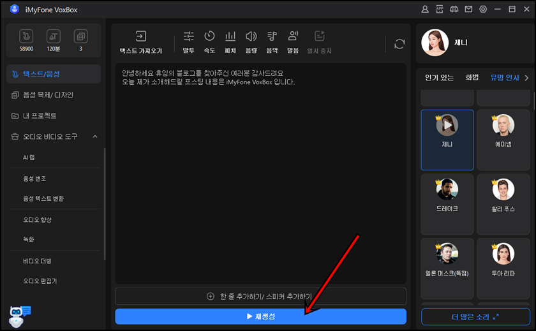Click inside the text editing area
The width and height of the screenshot is (536, 331).
(260, 173)
